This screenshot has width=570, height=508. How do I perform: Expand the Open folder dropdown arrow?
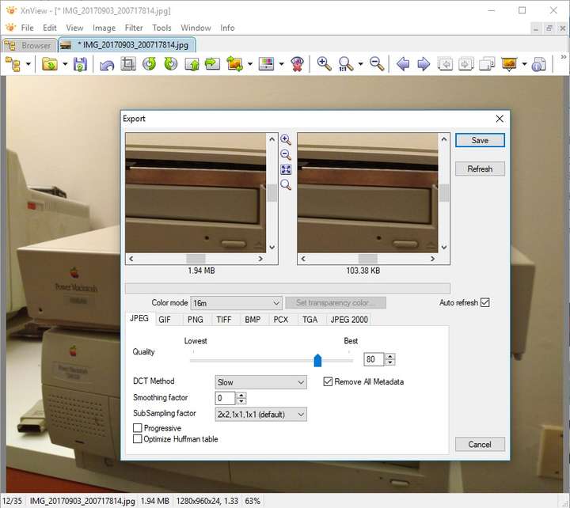(65, 64)
